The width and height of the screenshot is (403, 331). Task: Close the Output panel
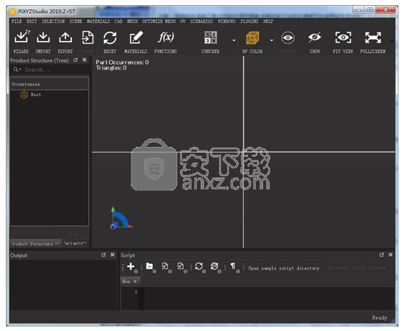(x=113, y=255)
